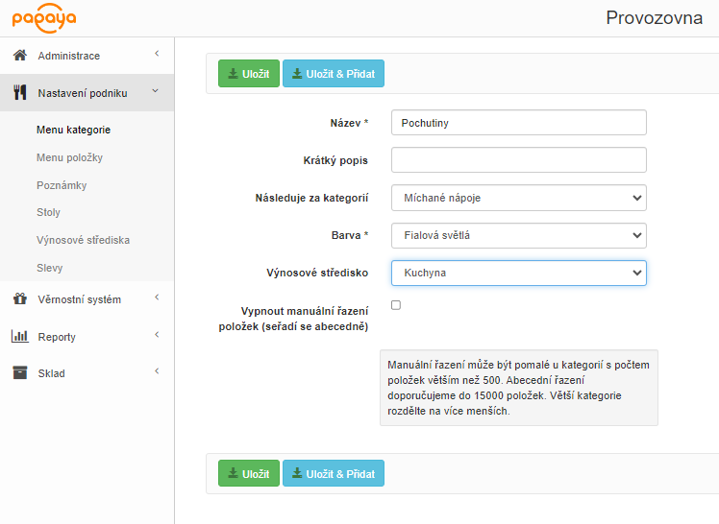Click the Sklad box icon

(x=19, y=373)
